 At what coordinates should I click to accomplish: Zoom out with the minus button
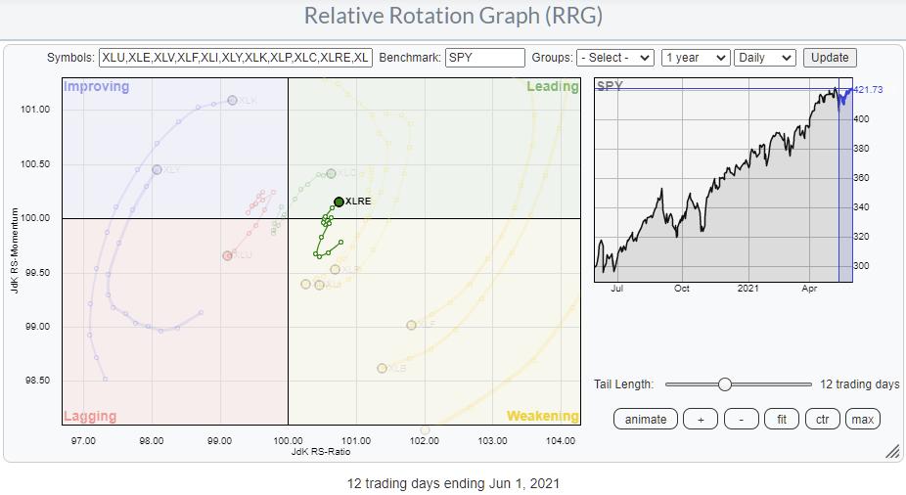[742, 419]
